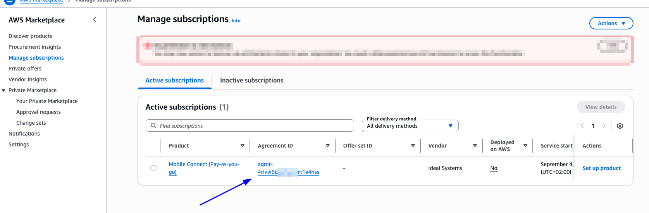
Task: Open the Actions dropdown button
Action: click(611, 23)
